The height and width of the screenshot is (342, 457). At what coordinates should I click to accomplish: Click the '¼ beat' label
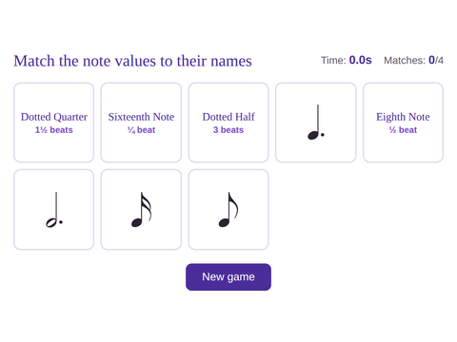[x=141, y=130]
